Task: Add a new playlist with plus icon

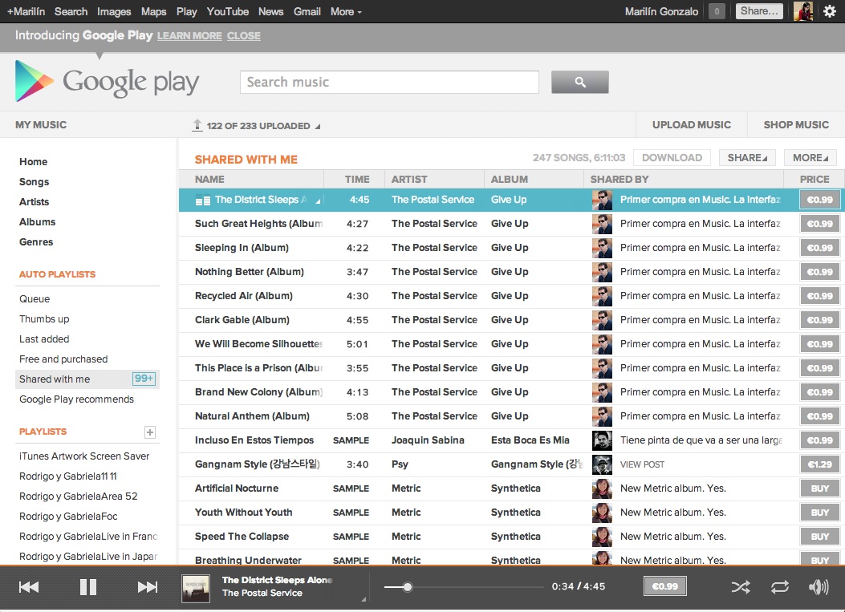Action: click(x=150, y=432)
